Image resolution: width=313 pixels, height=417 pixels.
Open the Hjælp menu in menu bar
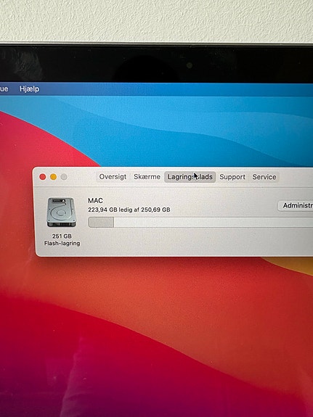click(29, 88)
